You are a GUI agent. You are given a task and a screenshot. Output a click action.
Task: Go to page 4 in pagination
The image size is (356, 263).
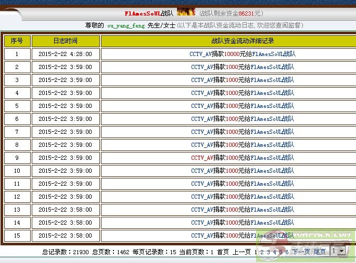[x=274, y=252]
